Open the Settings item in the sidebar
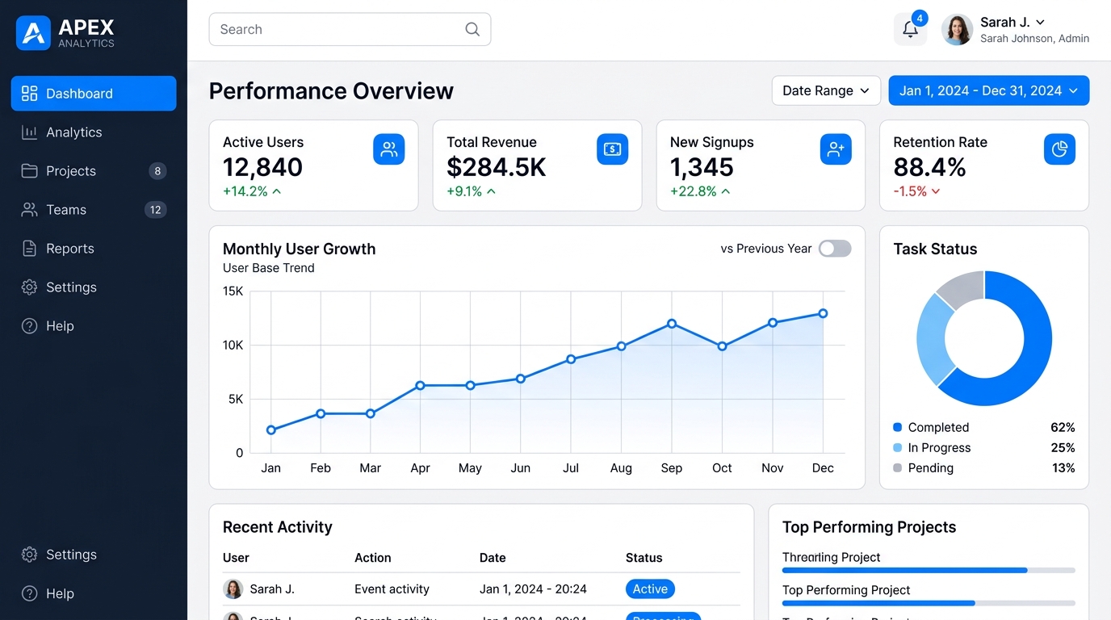This screenshot has height=620, width=1111. (x=69, y=287)
